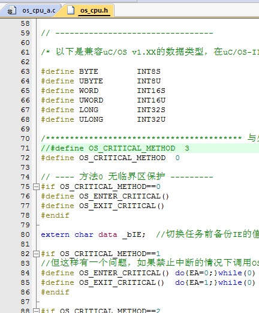This screenshot has height=313, width=259.
Task: Click INT32U on the ULONG line
Action: coord(151,119)
